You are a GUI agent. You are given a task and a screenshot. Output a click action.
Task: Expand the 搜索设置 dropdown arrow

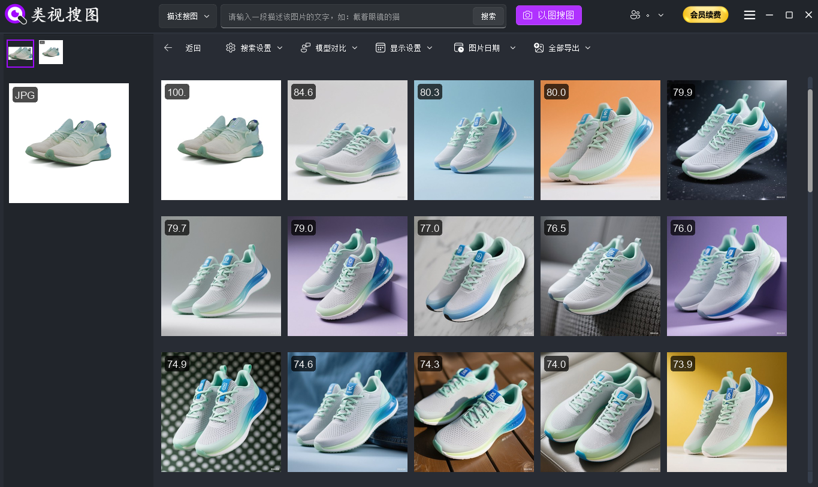(x=280, y=48)
